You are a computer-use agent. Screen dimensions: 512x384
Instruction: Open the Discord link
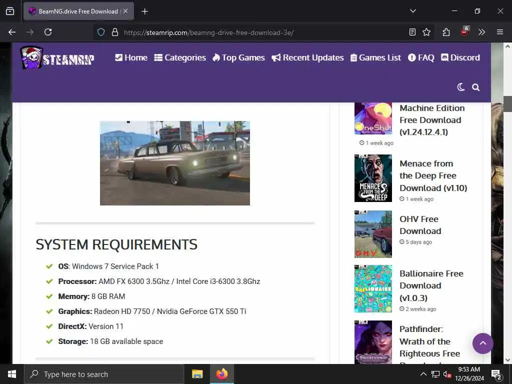pyautogui.click(x=460, y=57)
